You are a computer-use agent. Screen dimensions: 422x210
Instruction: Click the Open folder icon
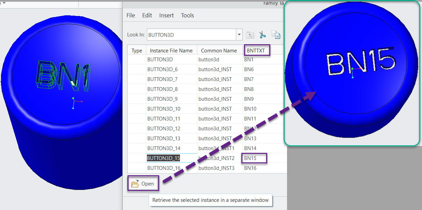point(135,183)
